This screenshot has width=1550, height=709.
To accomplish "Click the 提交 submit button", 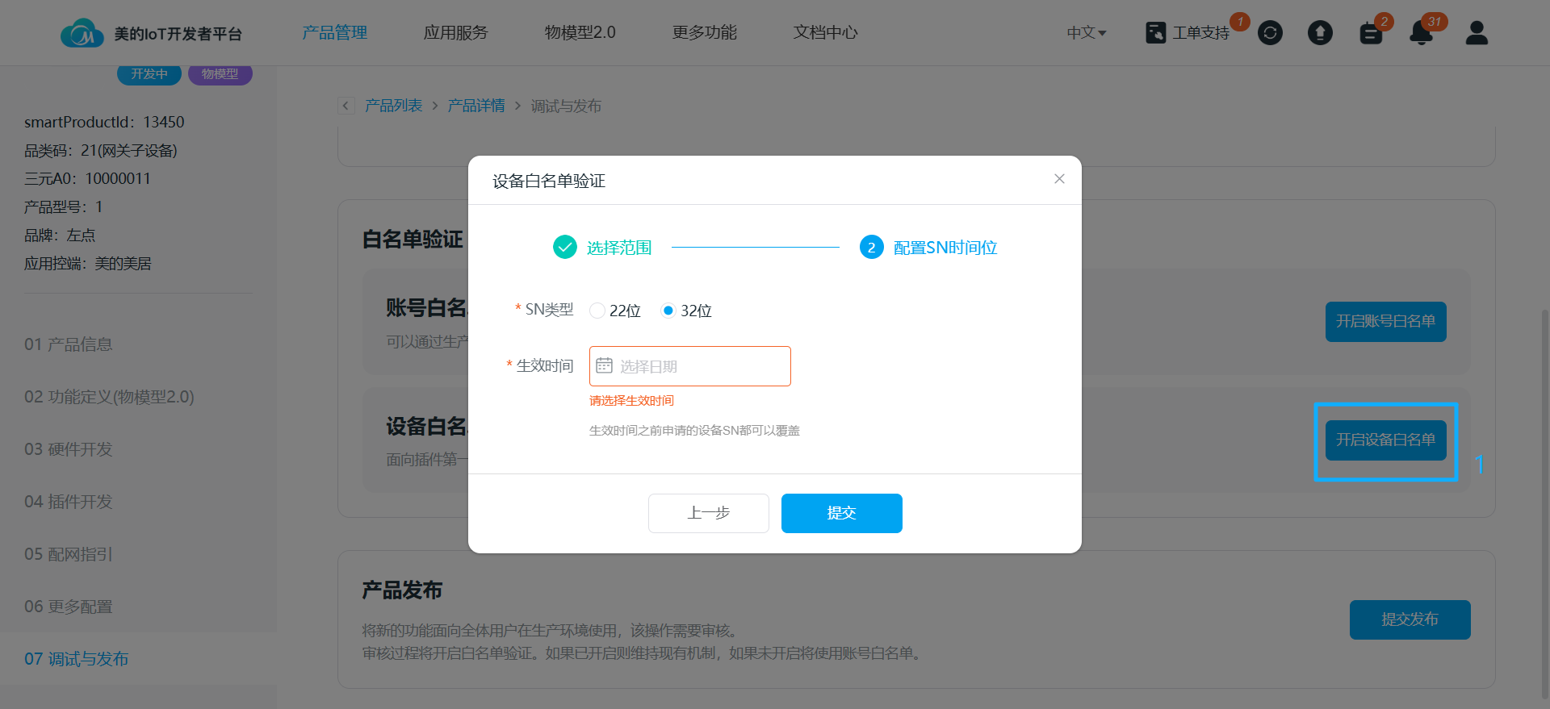I will point(841,513).
